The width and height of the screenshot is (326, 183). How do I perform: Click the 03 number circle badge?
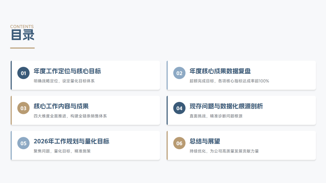coord(24,108)
